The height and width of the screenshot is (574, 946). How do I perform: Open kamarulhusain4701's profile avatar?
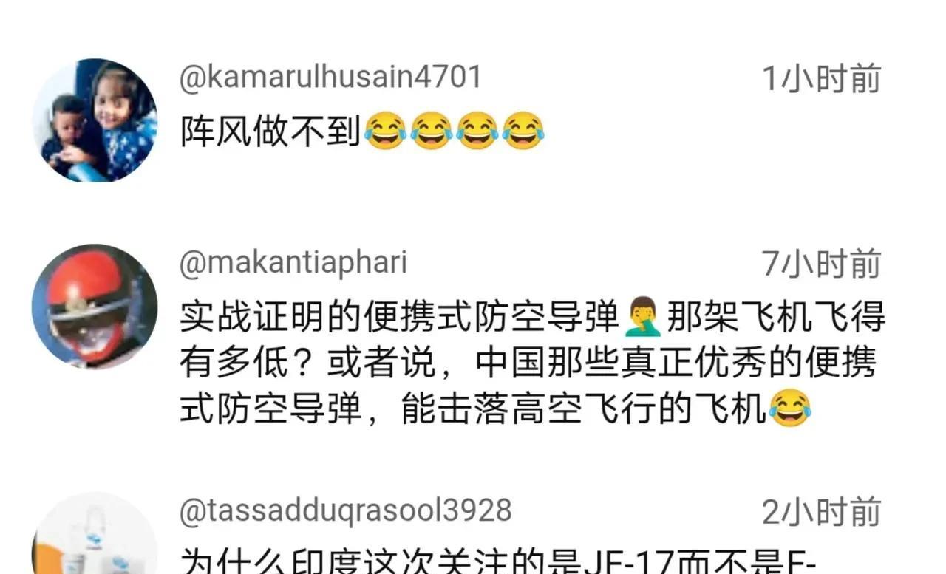click(x=95, y=120)
